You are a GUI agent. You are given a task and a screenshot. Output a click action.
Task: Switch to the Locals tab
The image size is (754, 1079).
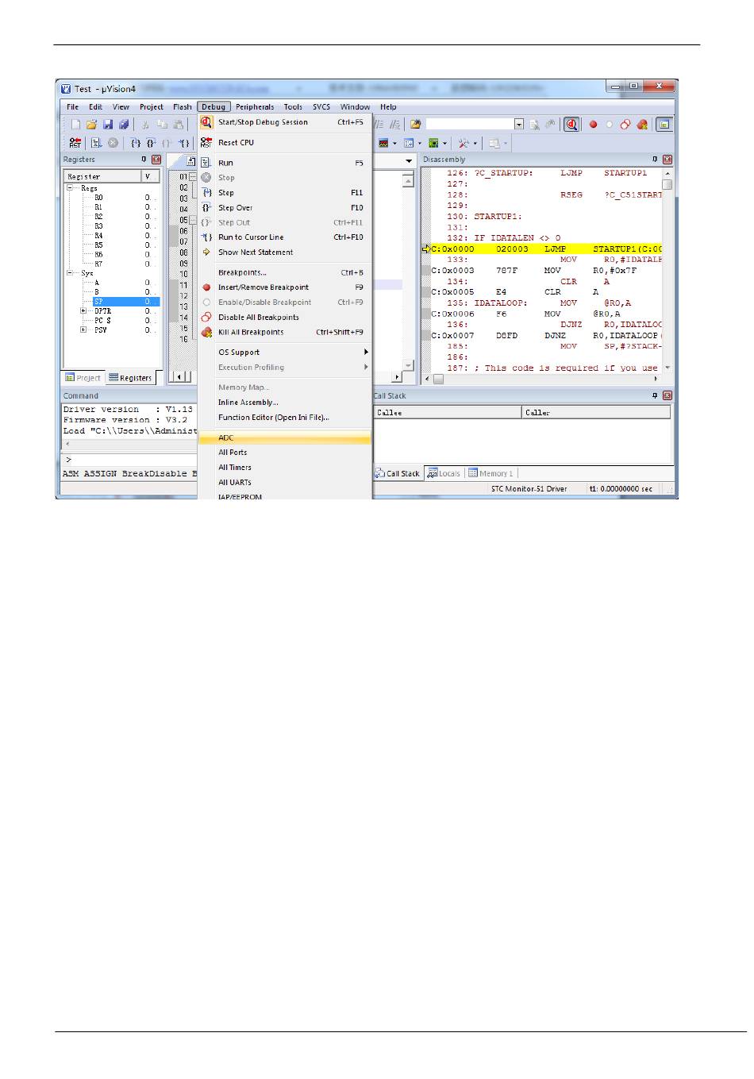[x=444, y=473]
